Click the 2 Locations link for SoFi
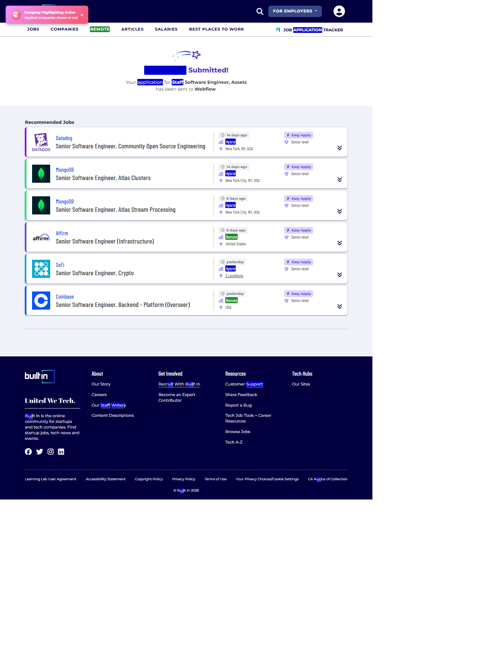The width and height of the screenshot is (489, 666). click(x=234, y=276)
